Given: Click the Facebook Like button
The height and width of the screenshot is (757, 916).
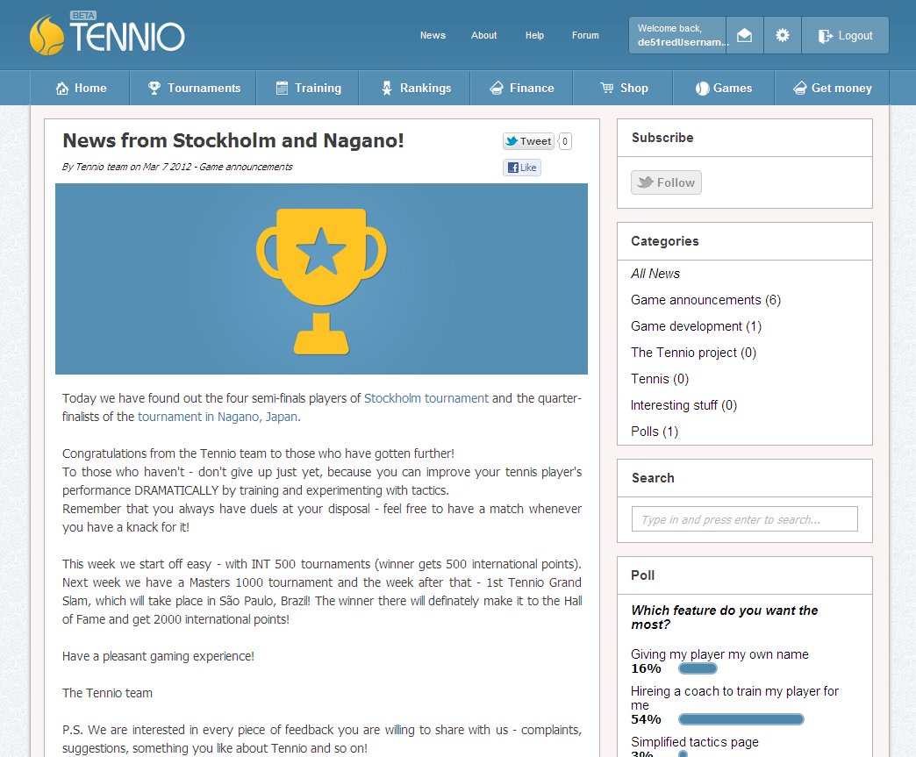Looking at the screenshot, I should coord(522,168).
